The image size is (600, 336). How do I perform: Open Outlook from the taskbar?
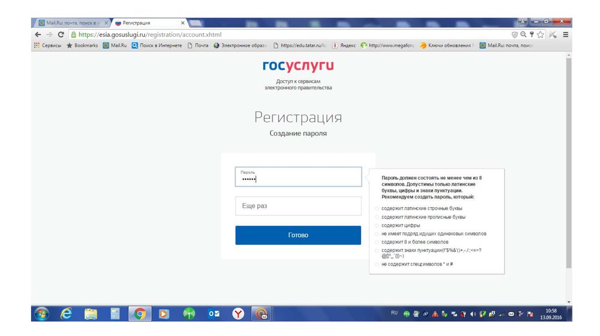point(214,314)
